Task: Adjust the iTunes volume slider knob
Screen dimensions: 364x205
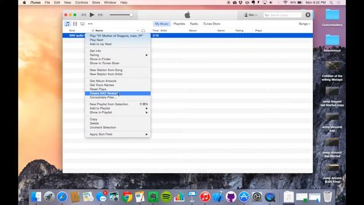Action: pyautogui.click(x=131, y=15)
